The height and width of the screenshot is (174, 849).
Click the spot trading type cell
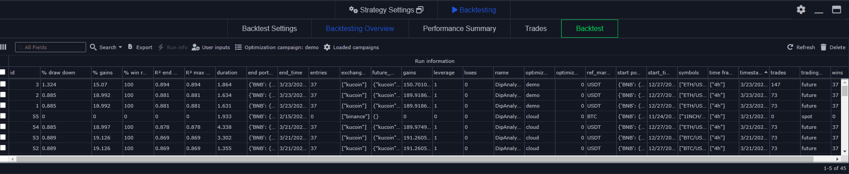[815, 116]
